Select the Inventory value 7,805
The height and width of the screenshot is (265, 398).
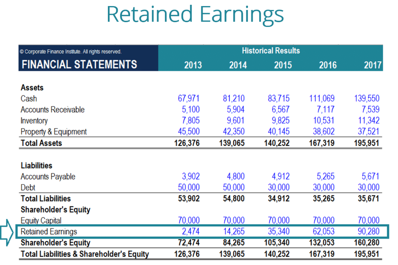[x=191, y=120]
